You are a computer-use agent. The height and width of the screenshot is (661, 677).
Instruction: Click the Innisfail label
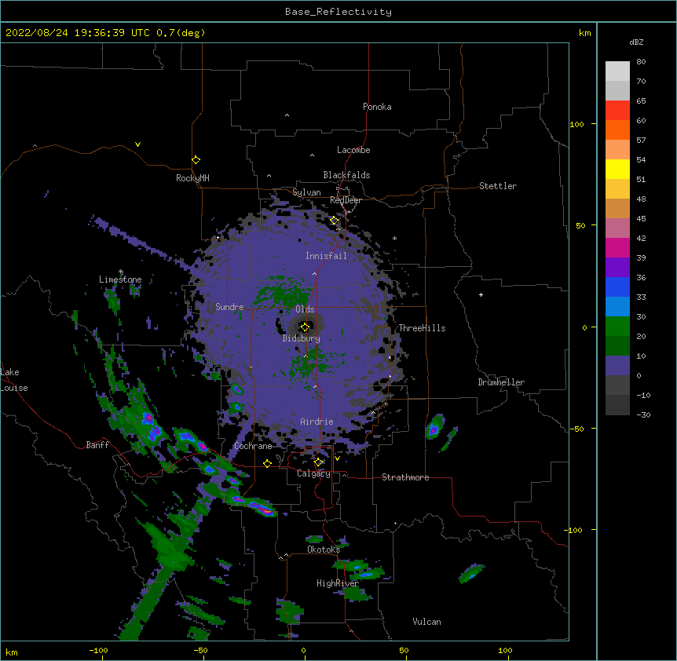pyautogui.click(x=326, y=256)
